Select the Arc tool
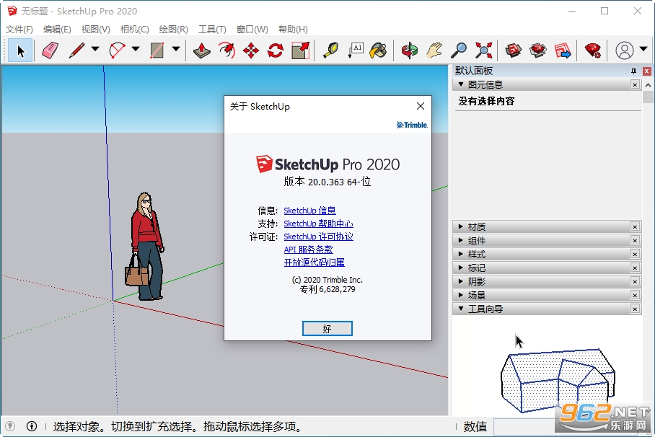The image size is (655, 437). pos(118,50)
